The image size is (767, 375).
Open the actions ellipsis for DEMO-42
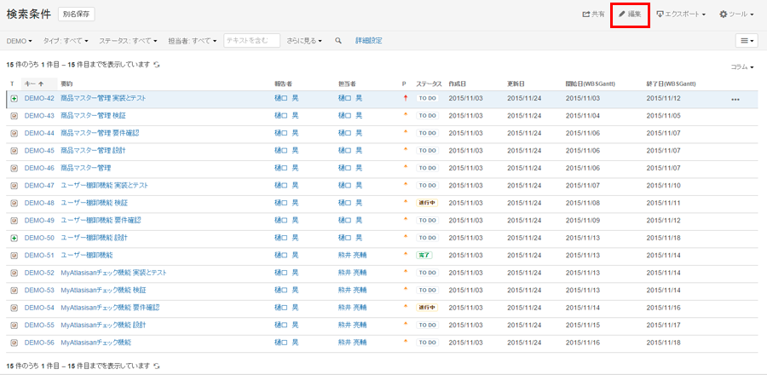coord(735,99)
